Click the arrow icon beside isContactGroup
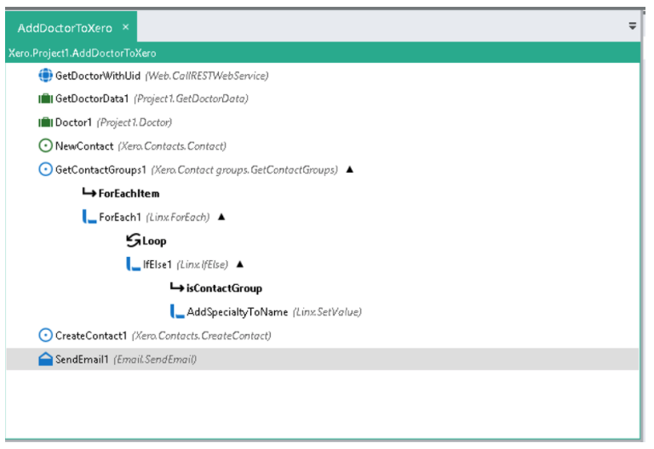Image resolution: width=654 pixels, height=449 pixels. pyautogui.click(x=177, y=287)
